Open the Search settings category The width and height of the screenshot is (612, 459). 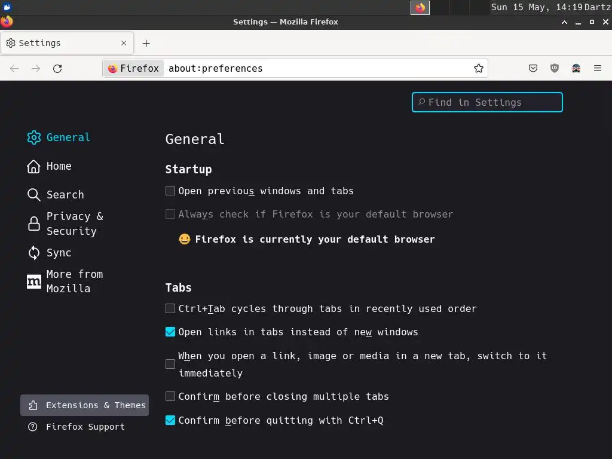56,194
